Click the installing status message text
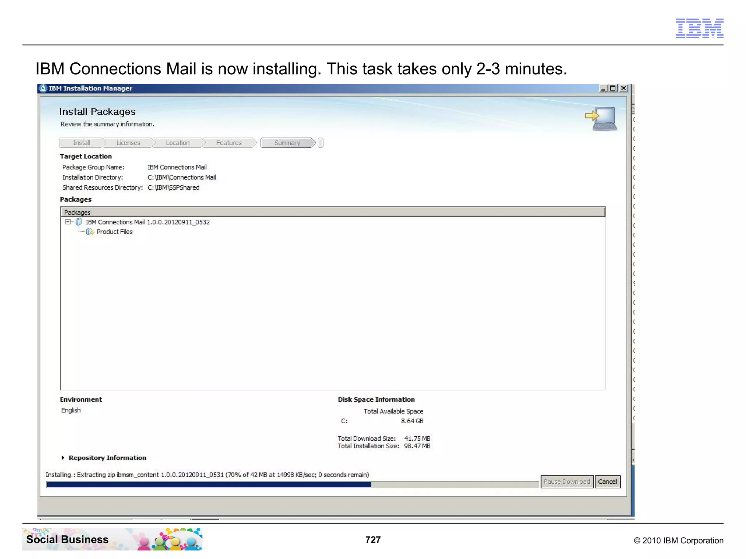This screenshot has height=559, width=746. [207, 475]
